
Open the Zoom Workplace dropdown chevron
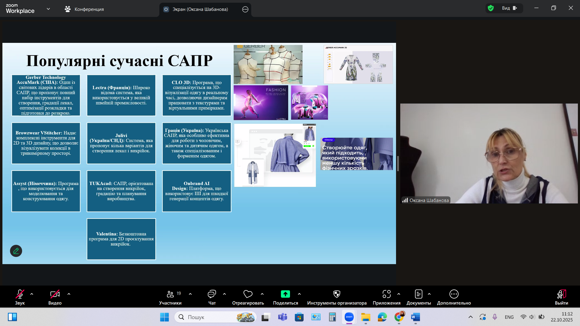(48, 9)
